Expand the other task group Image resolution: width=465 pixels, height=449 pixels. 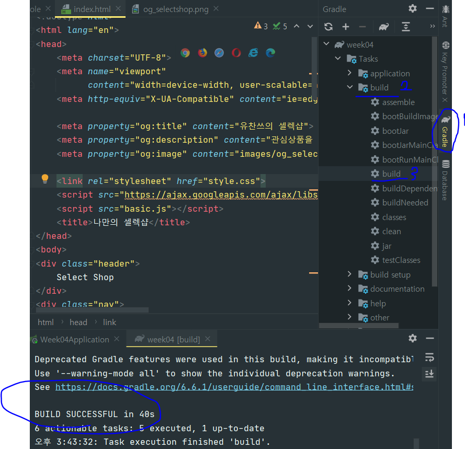point(349,317)
